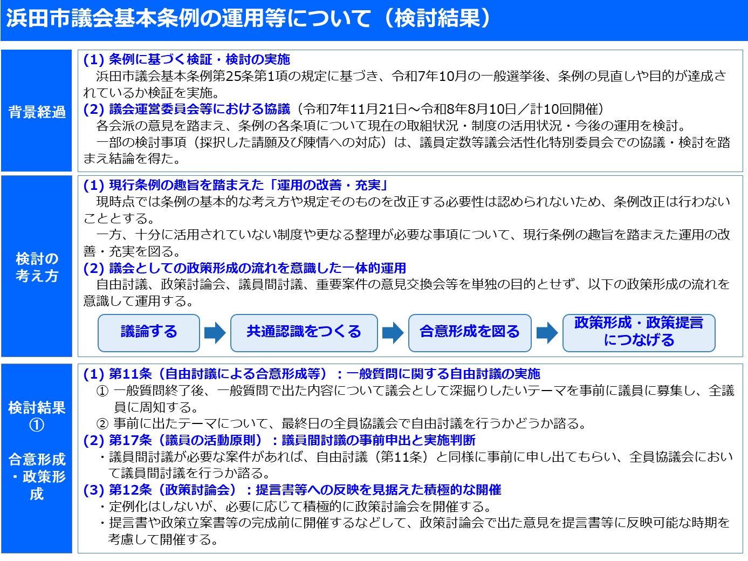This screenshot has height=561, width=748.
Task: Click the bullet starting 提言書や政策立案書等の完成前に
Action: (414, 531)
